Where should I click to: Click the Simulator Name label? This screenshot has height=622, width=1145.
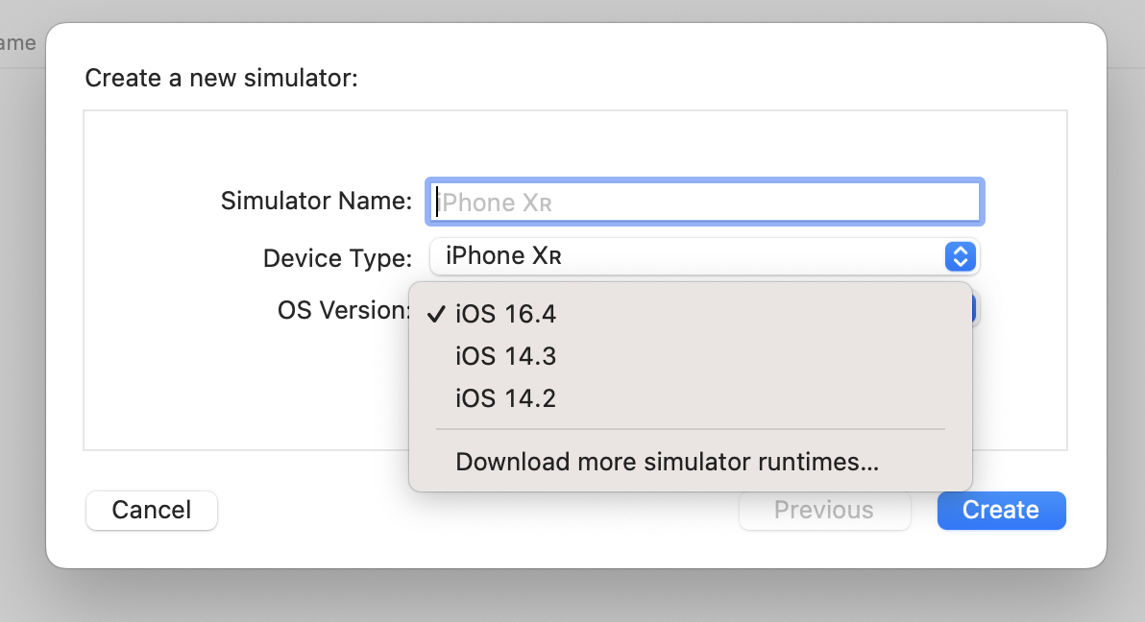[316, 201]
